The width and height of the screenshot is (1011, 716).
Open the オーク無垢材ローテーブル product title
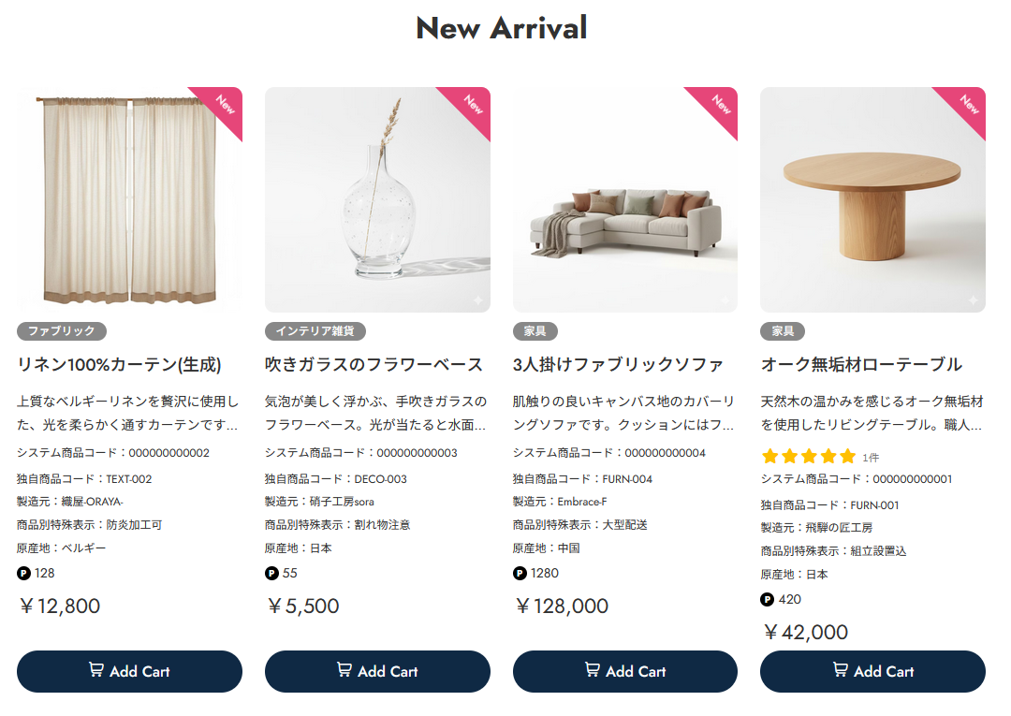click(x=861, y=364)
